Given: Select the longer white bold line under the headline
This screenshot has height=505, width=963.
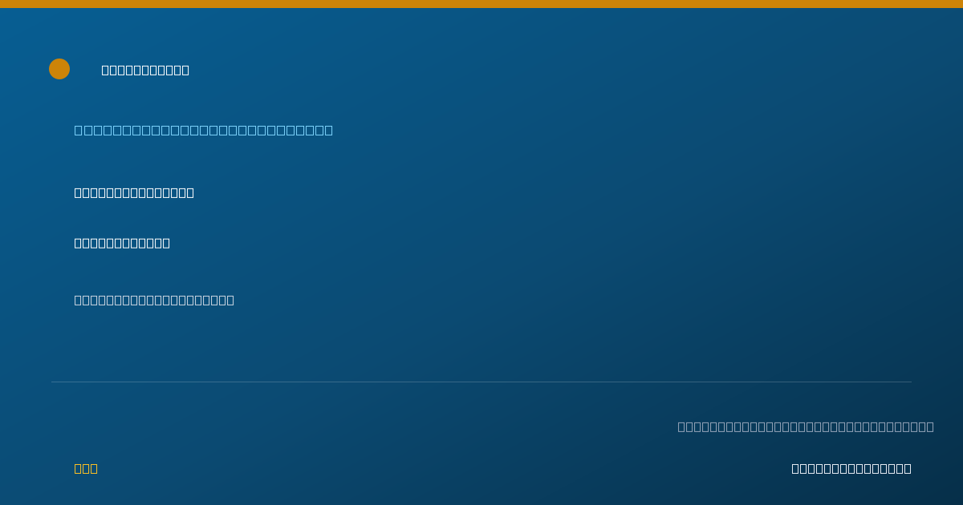Looking at the screenshot, I should tap(134, 192).
